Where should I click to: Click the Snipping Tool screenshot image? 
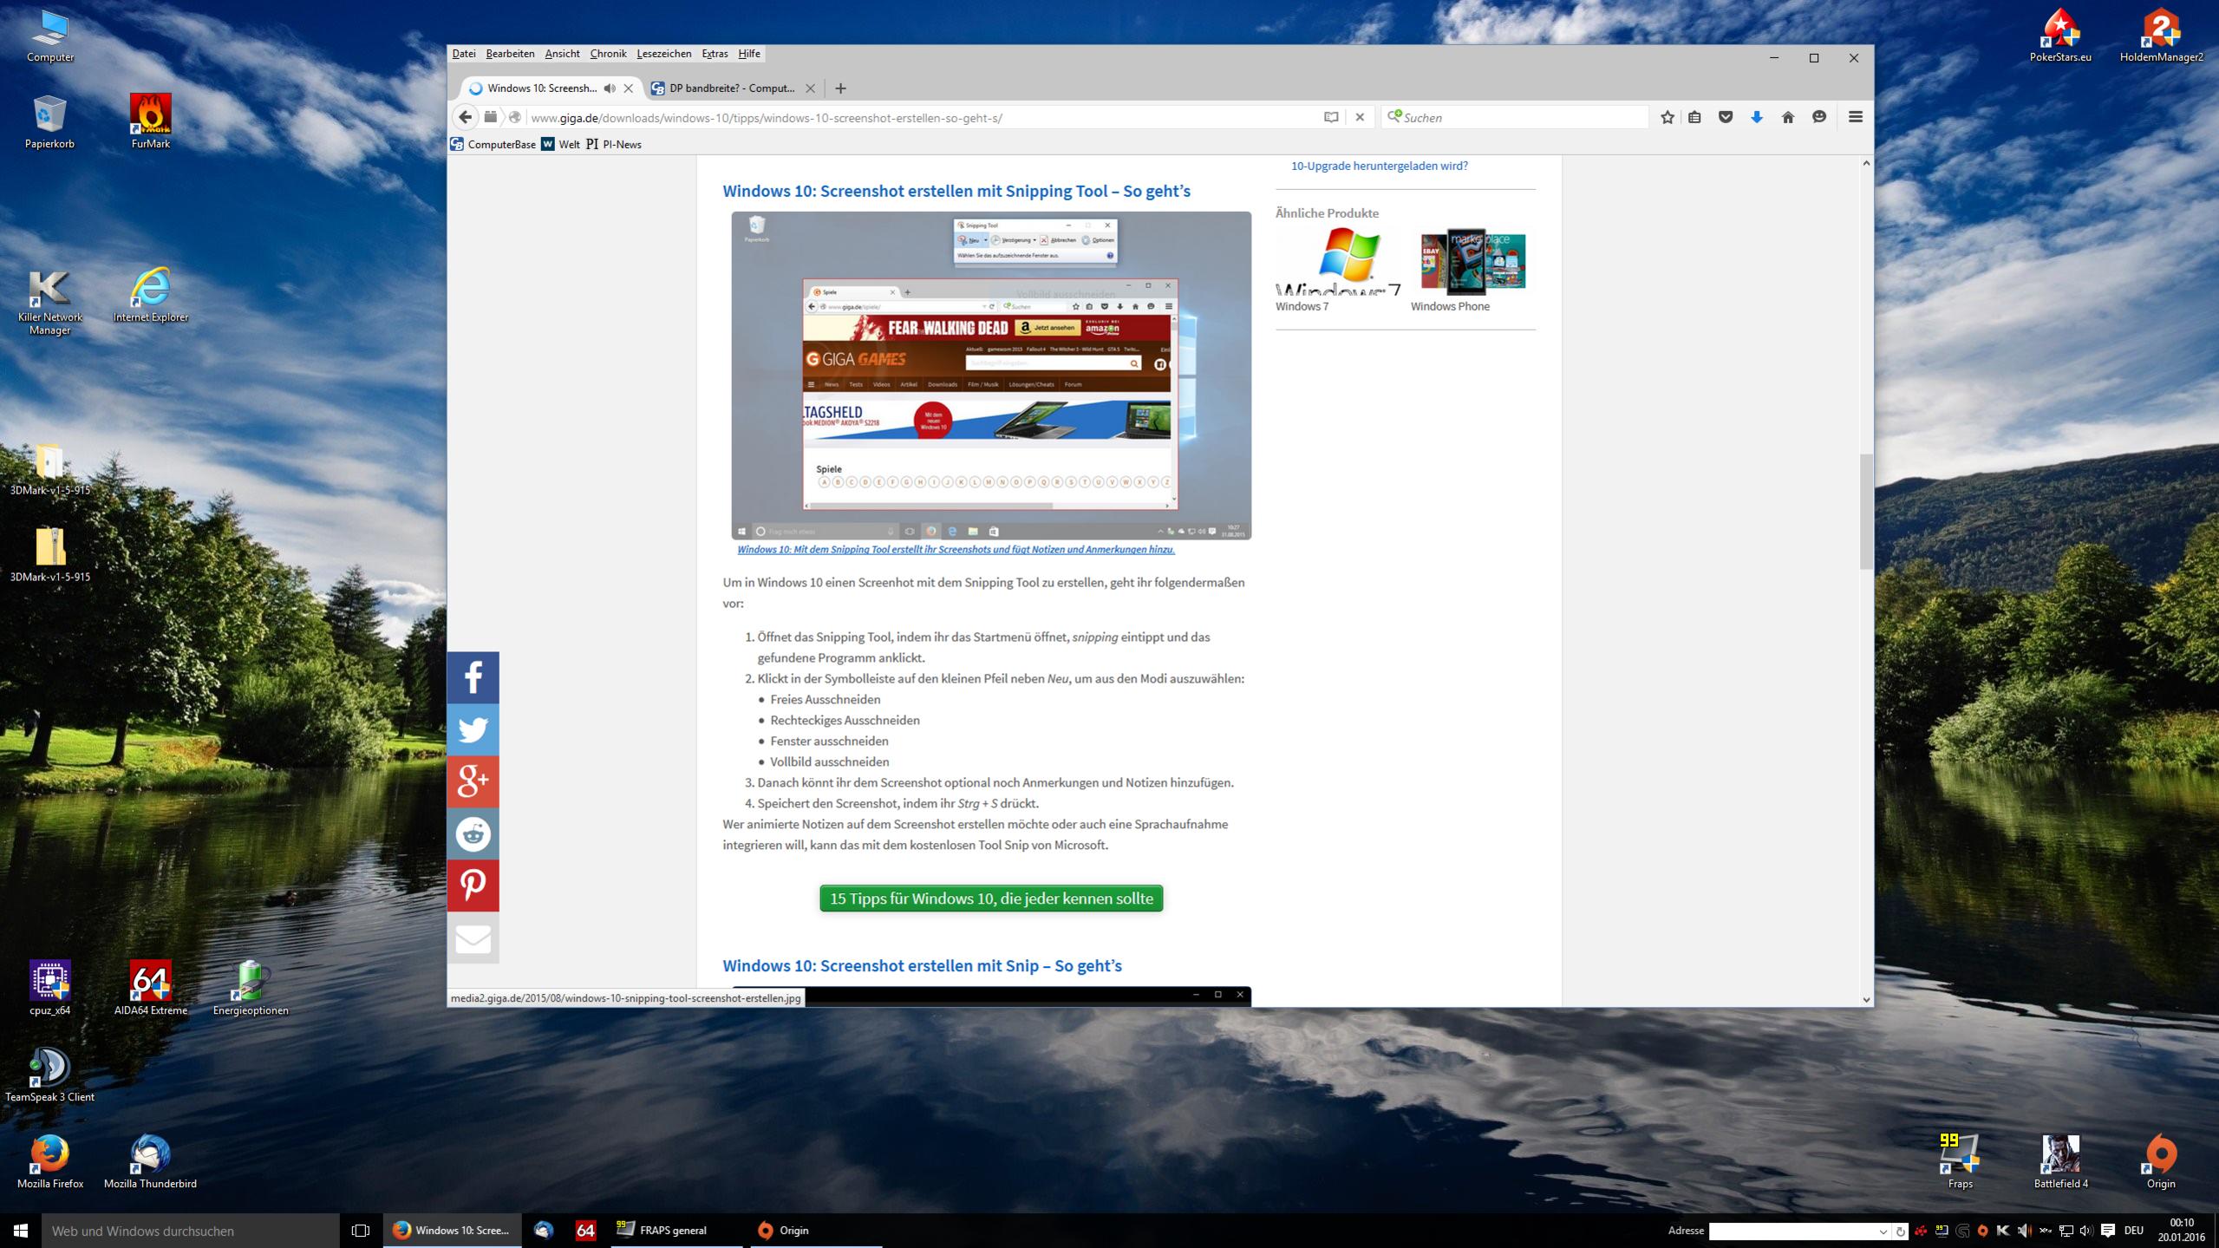[991, 376]
